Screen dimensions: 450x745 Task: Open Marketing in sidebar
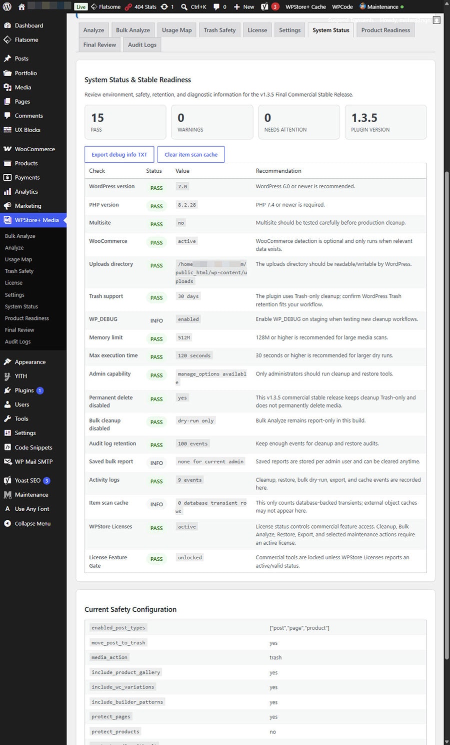(x=28, y=206)
